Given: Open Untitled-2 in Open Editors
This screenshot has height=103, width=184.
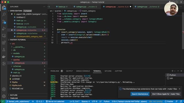Looking at the screenshot, I should click(x=21, y=17).
